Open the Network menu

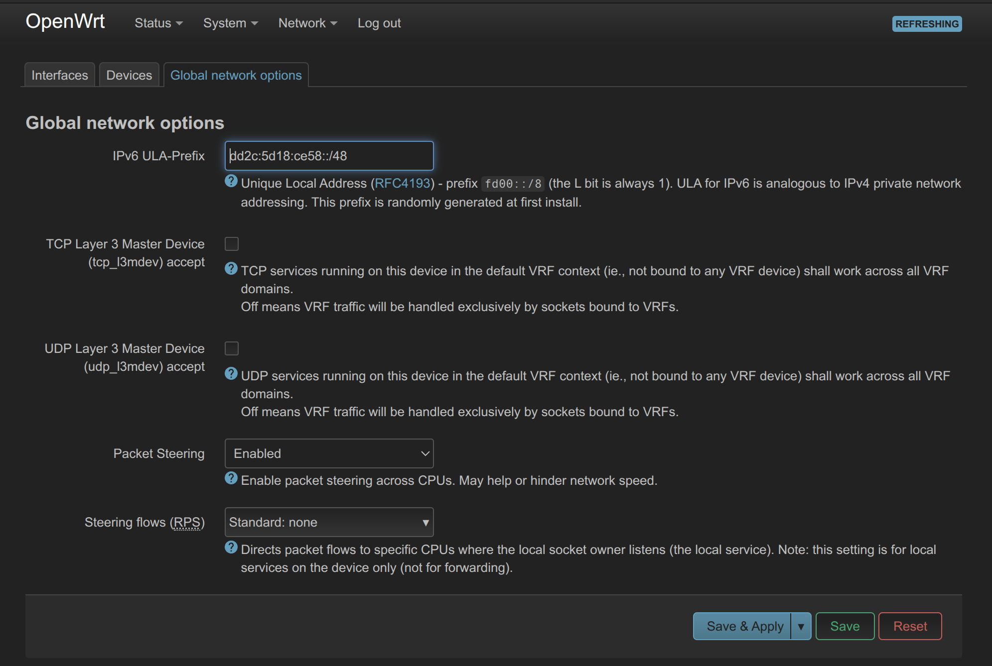click(307, 23)
